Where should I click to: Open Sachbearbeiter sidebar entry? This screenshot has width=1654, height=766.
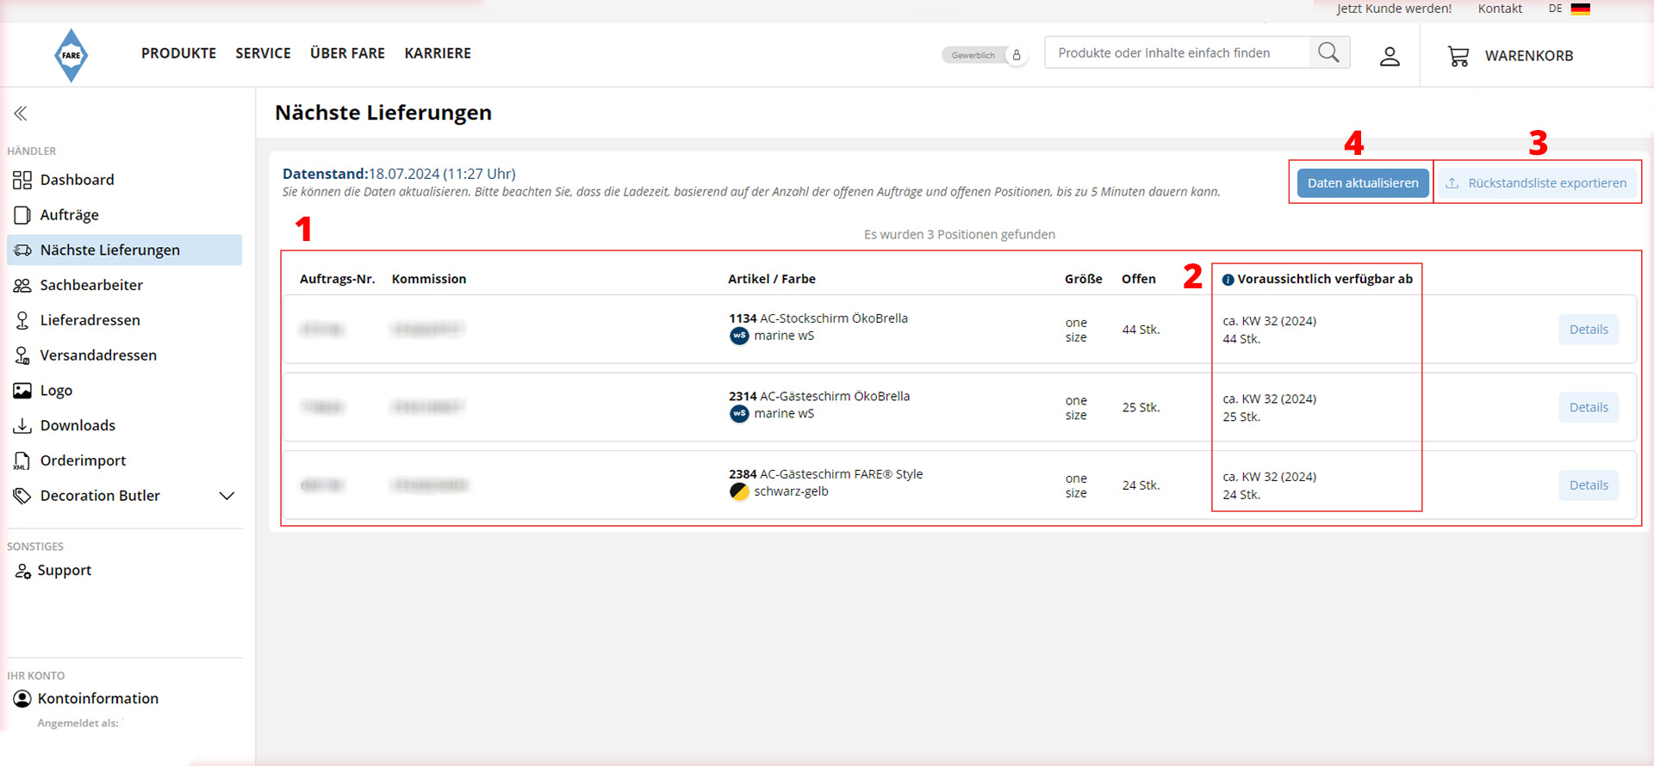124,285
